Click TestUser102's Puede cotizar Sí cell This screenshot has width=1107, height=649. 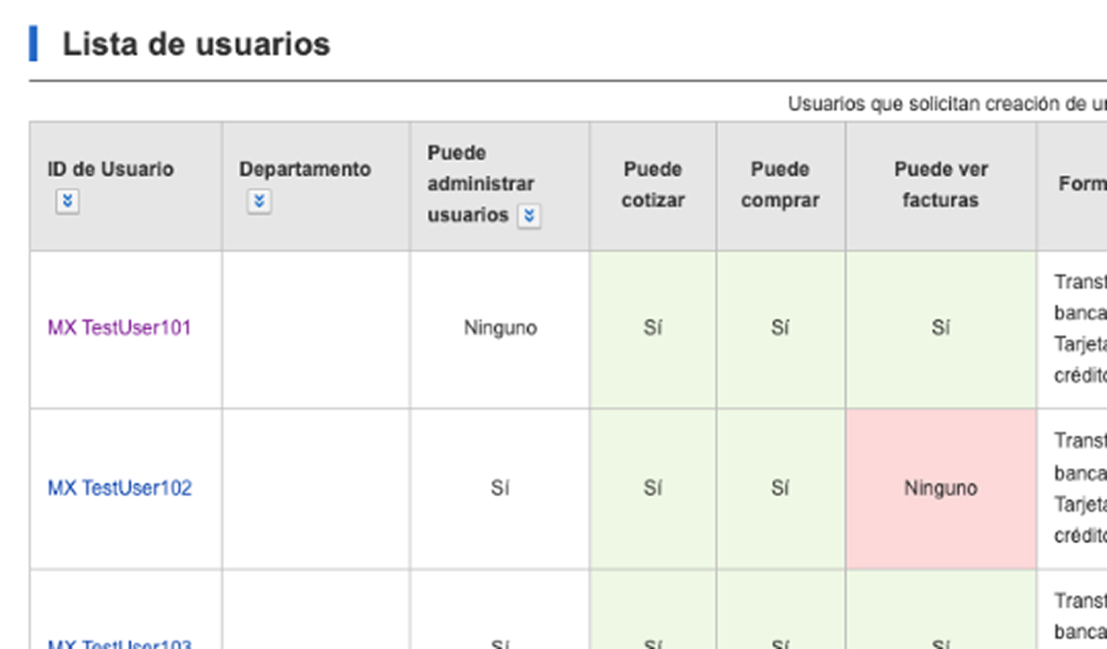[653, 488]
